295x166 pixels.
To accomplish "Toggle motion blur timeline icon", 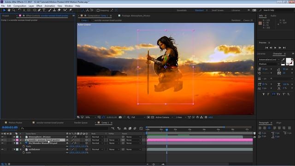I will tap(135, 129).
